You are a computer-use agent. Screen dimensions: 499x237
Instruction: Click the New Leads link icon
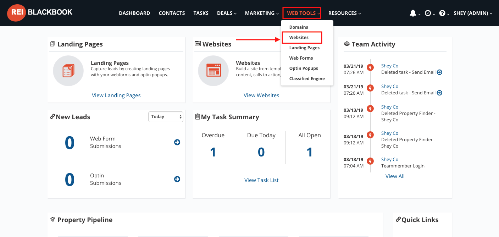click(52, 116)
